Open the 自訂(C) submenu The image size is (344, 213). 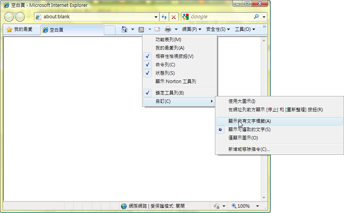coord(179,101)
